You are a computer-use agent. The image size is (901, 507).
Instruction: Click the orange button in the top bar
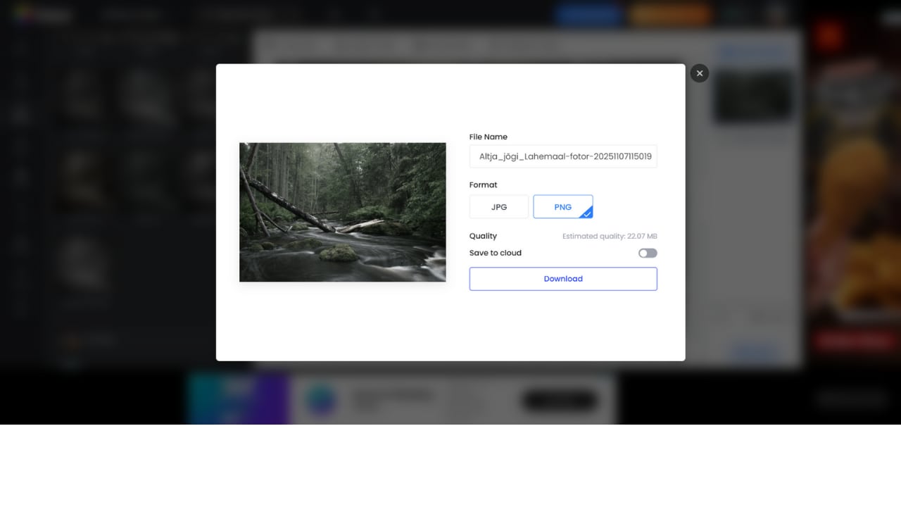[x=669, y=13]
